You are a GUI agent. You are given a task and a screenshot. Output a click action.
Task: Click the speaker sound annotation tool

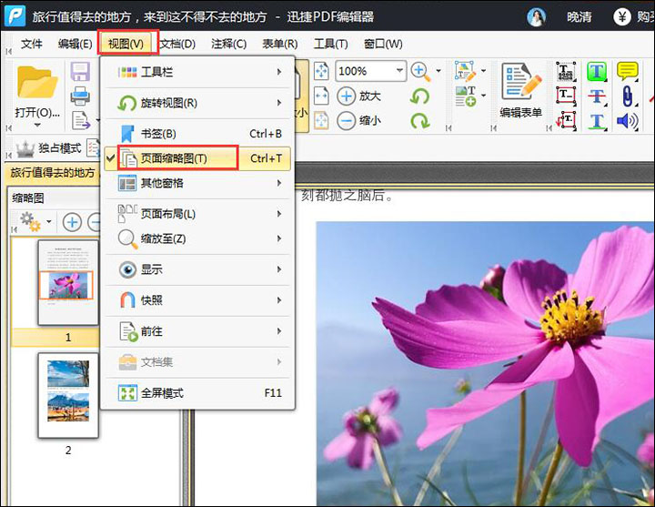[627, 120]
